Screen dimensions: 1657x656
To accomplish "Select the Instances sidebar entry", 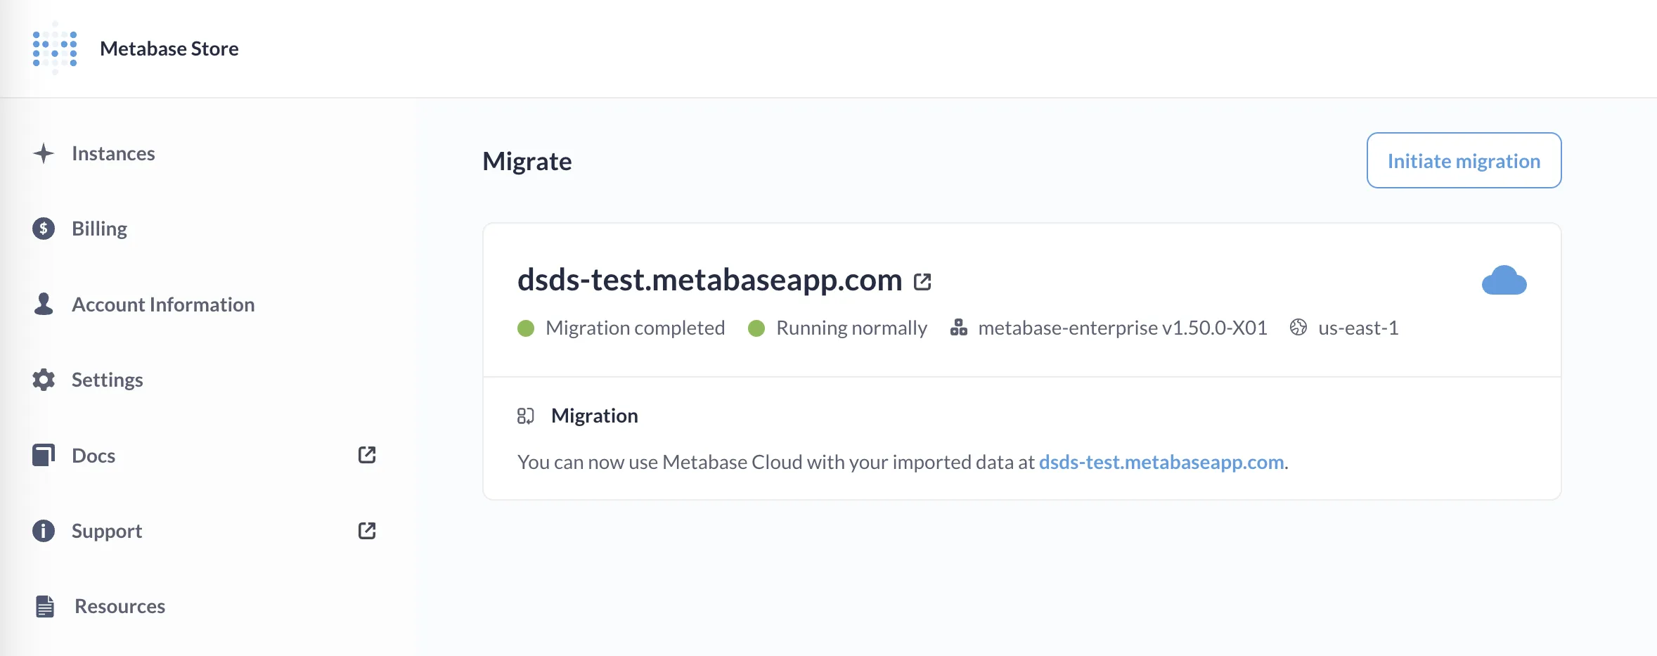I will (113, 153).
